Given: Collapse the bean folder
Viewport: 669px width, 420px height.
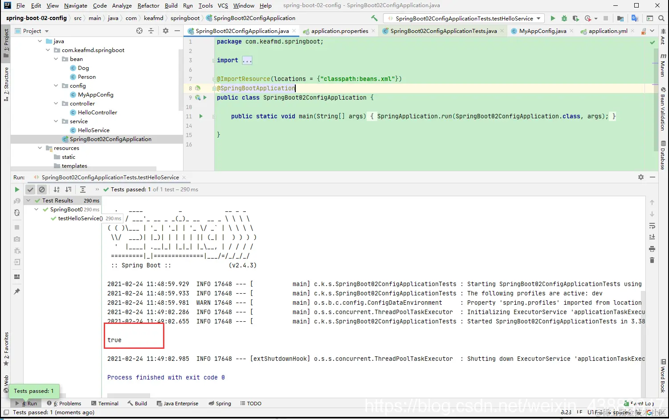Looking at the screenshot, I should 56,59.
